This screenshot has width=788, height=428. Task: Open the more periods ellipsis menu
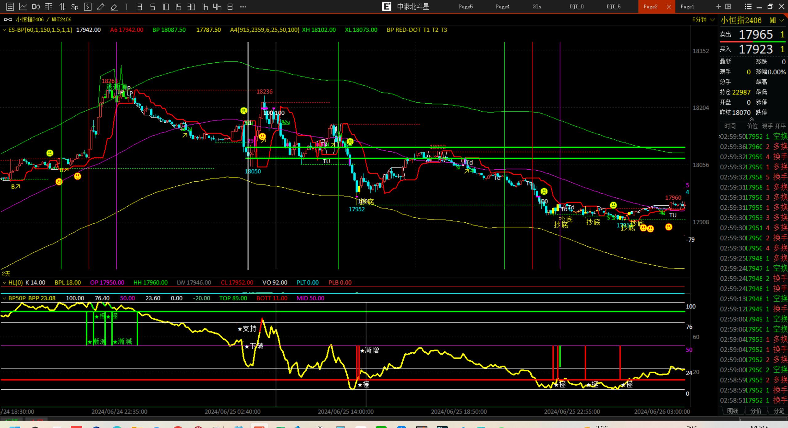[243, 6]
